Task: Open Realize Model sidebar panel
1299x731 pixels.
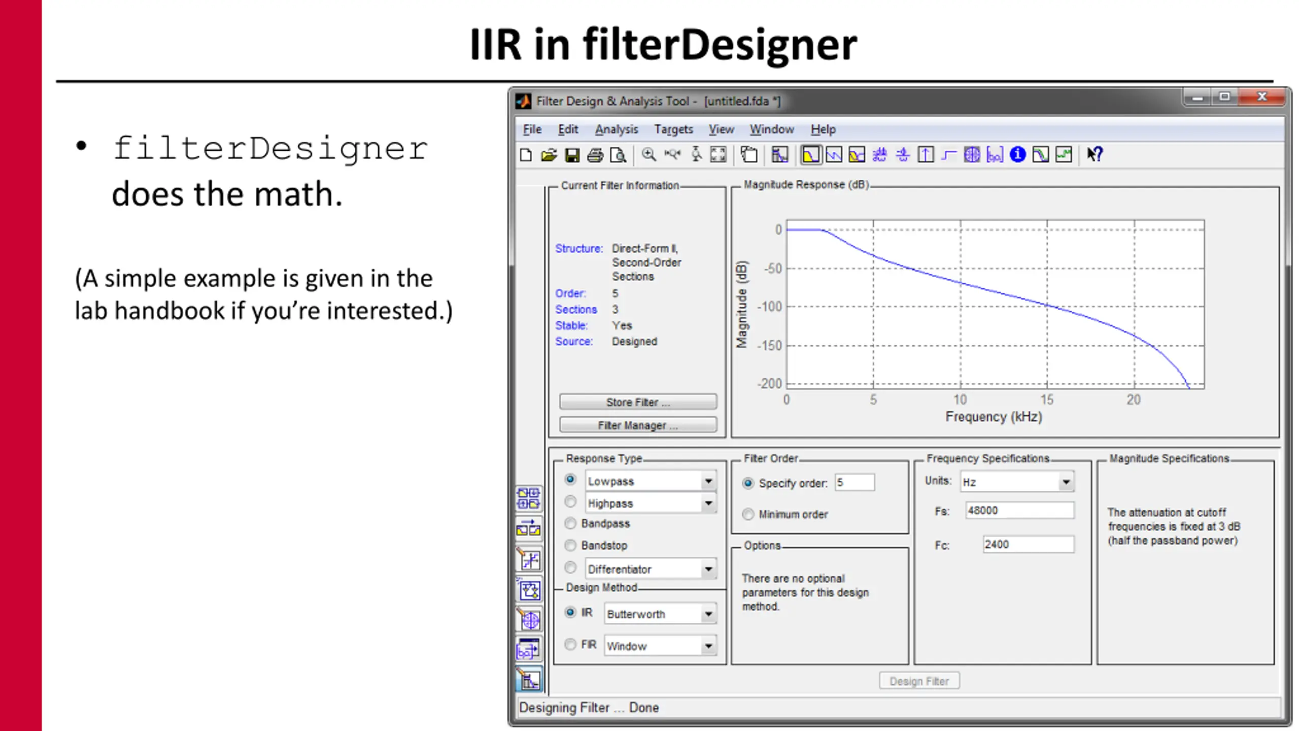Action: click(x=528, y=589)
